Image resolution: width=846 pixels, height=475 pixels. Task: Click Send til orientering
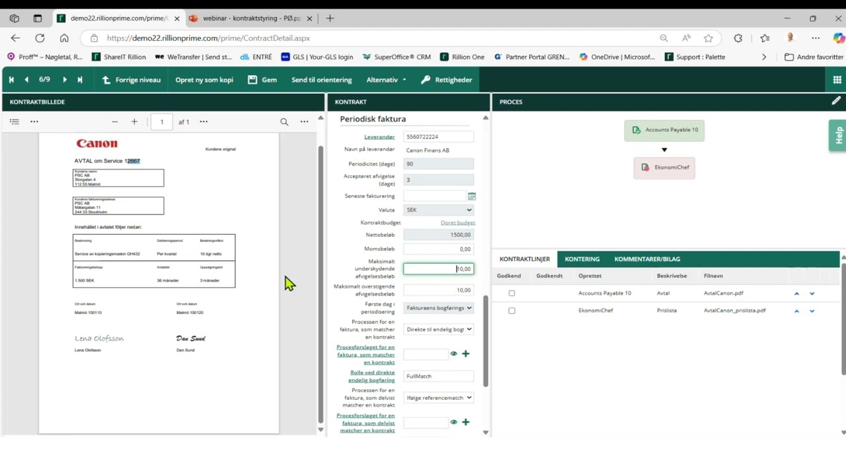coord(322,80)
